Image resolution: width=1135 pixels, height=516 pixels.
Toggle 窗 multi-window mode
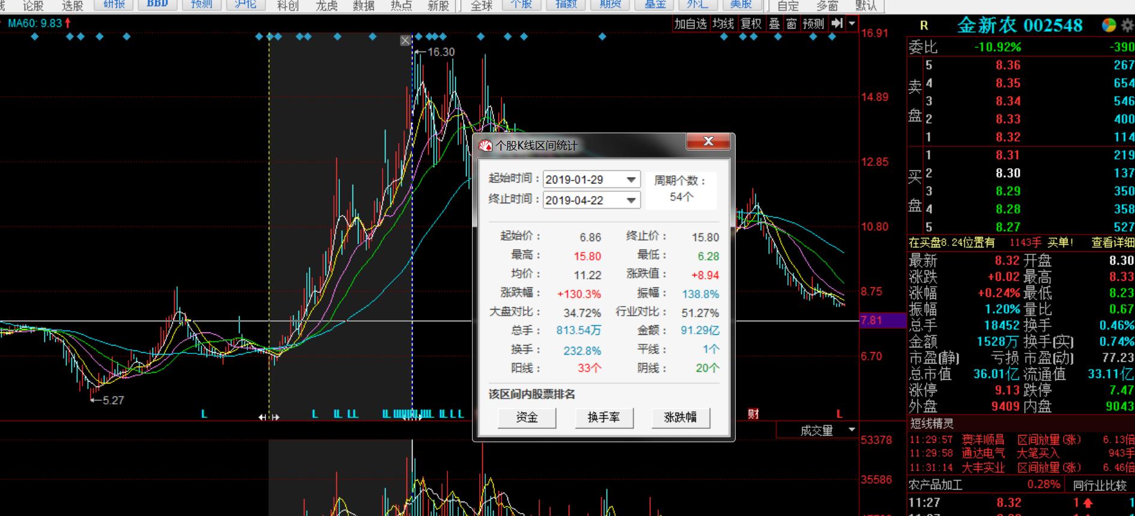pos(791,23)
